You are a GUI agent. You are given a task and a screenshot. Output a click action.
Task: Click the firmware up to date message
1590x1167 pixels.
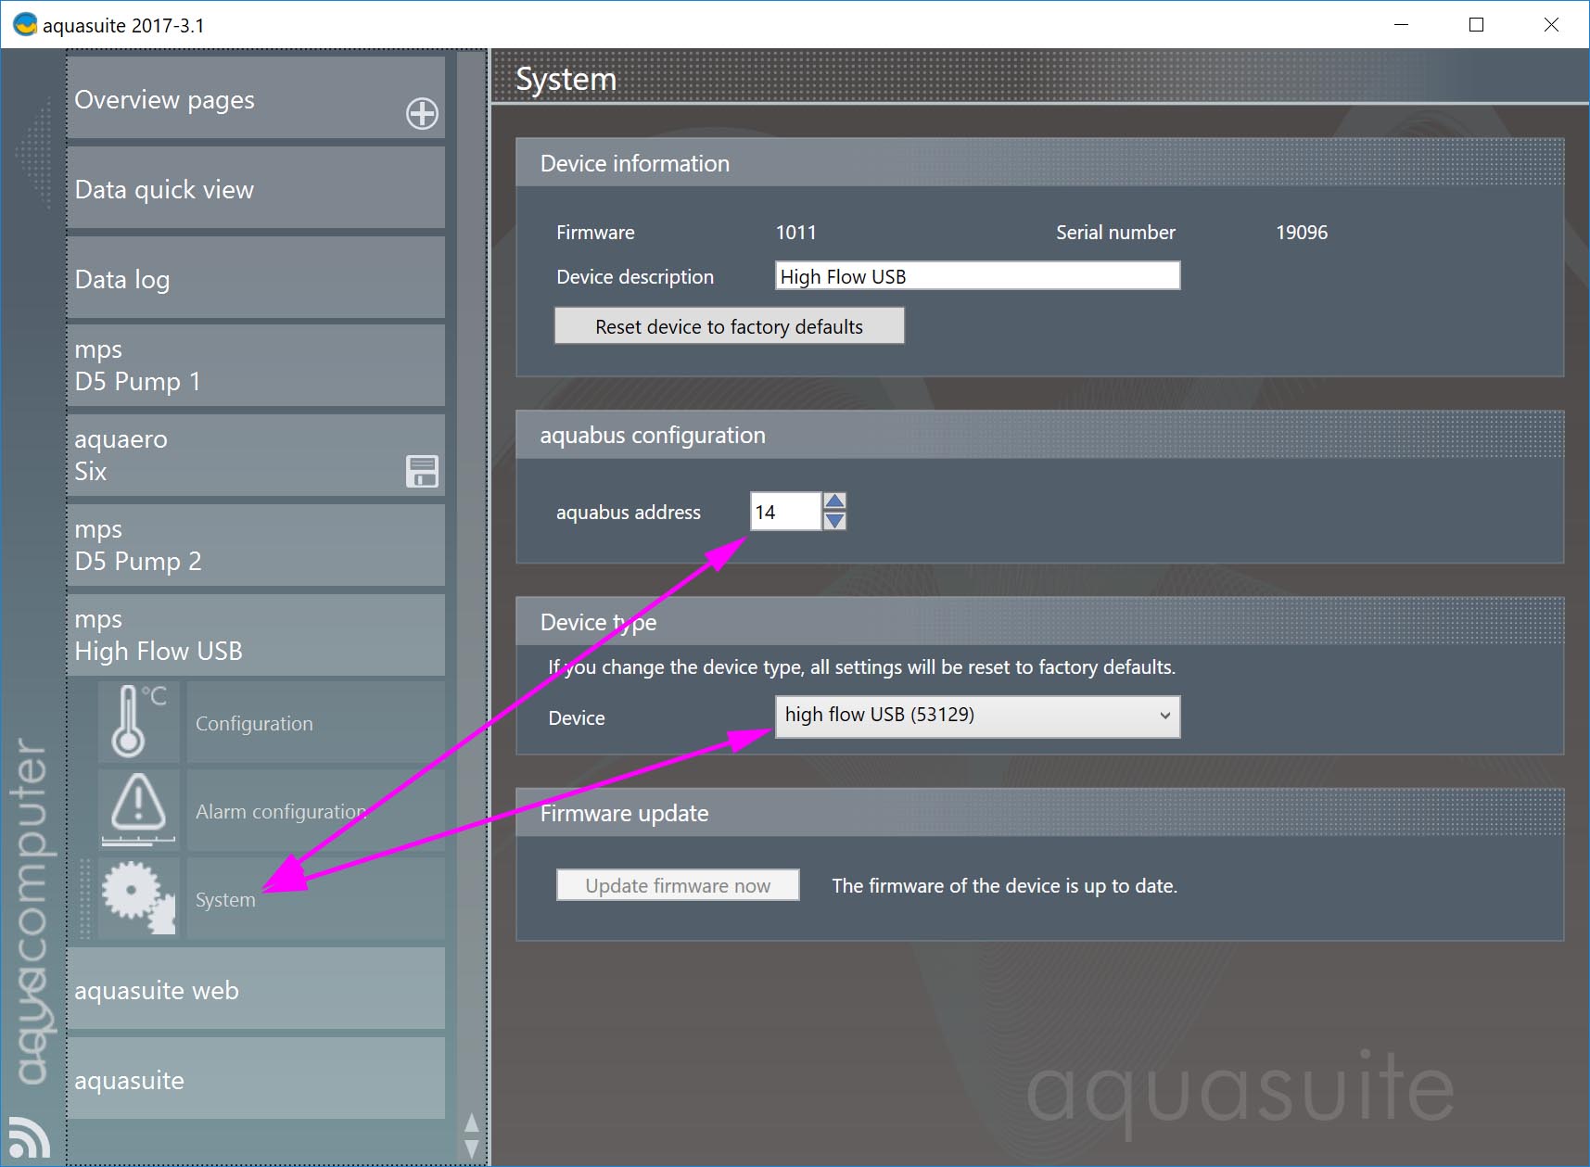pyautogui.click(x=1004, y=886)
